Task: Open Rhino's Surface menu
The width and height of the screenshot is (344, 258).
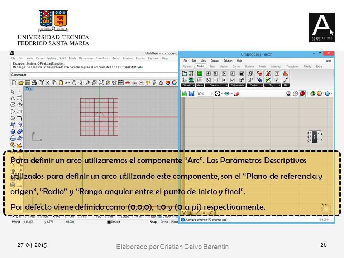Action: tap(51, 58)
